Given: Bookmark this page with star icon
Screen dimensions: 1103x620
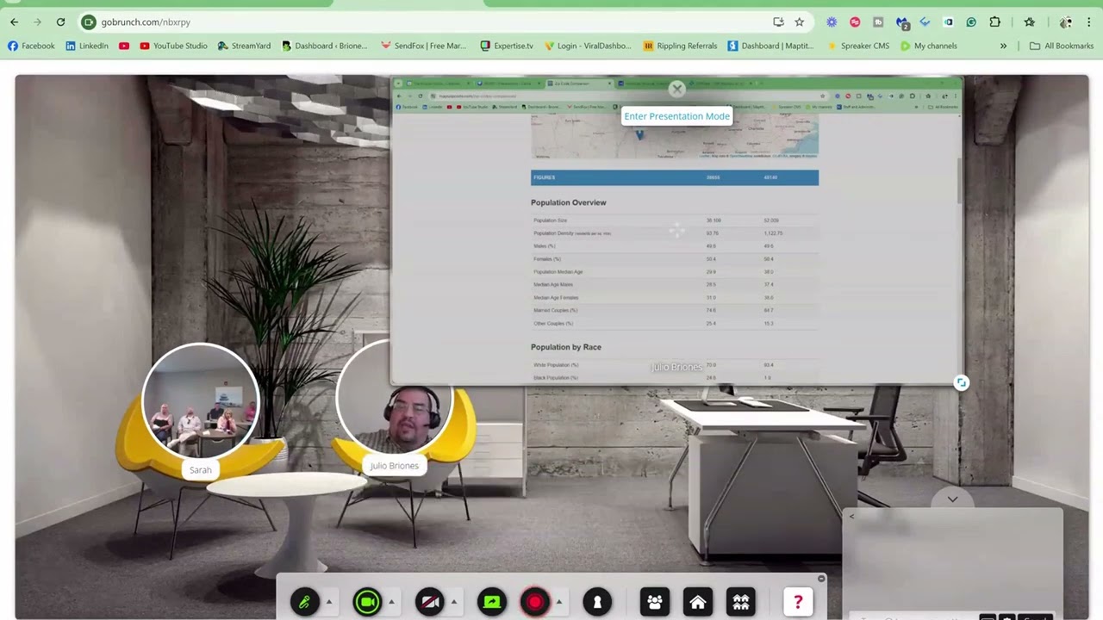Looking at the screenshot, I should coord(799,22).
